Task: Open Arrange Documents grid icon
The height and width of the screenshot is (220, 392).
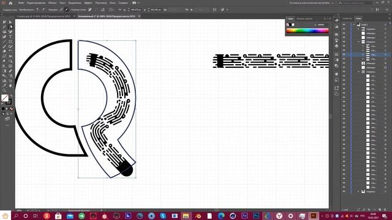Action: pyautogui.click(x=134, y=3)
